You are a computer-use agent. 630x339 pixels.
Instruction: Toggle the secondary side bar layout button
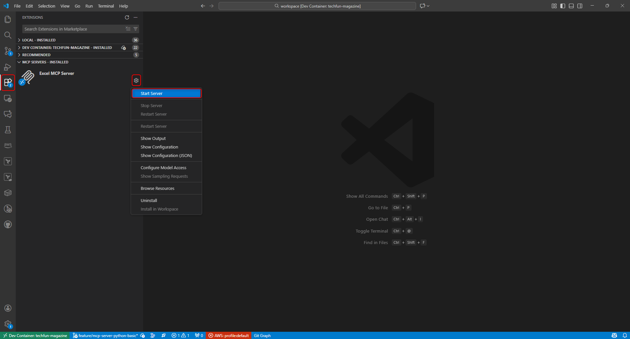(x=580, y=6)
